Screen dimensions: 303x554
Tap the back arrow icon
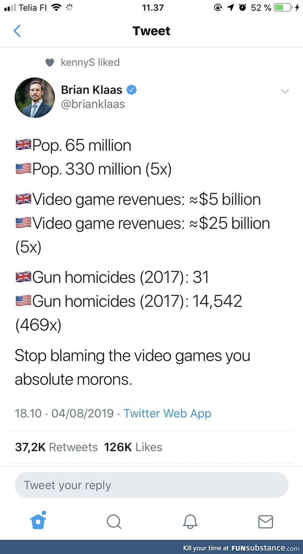(x=17, y=31)
